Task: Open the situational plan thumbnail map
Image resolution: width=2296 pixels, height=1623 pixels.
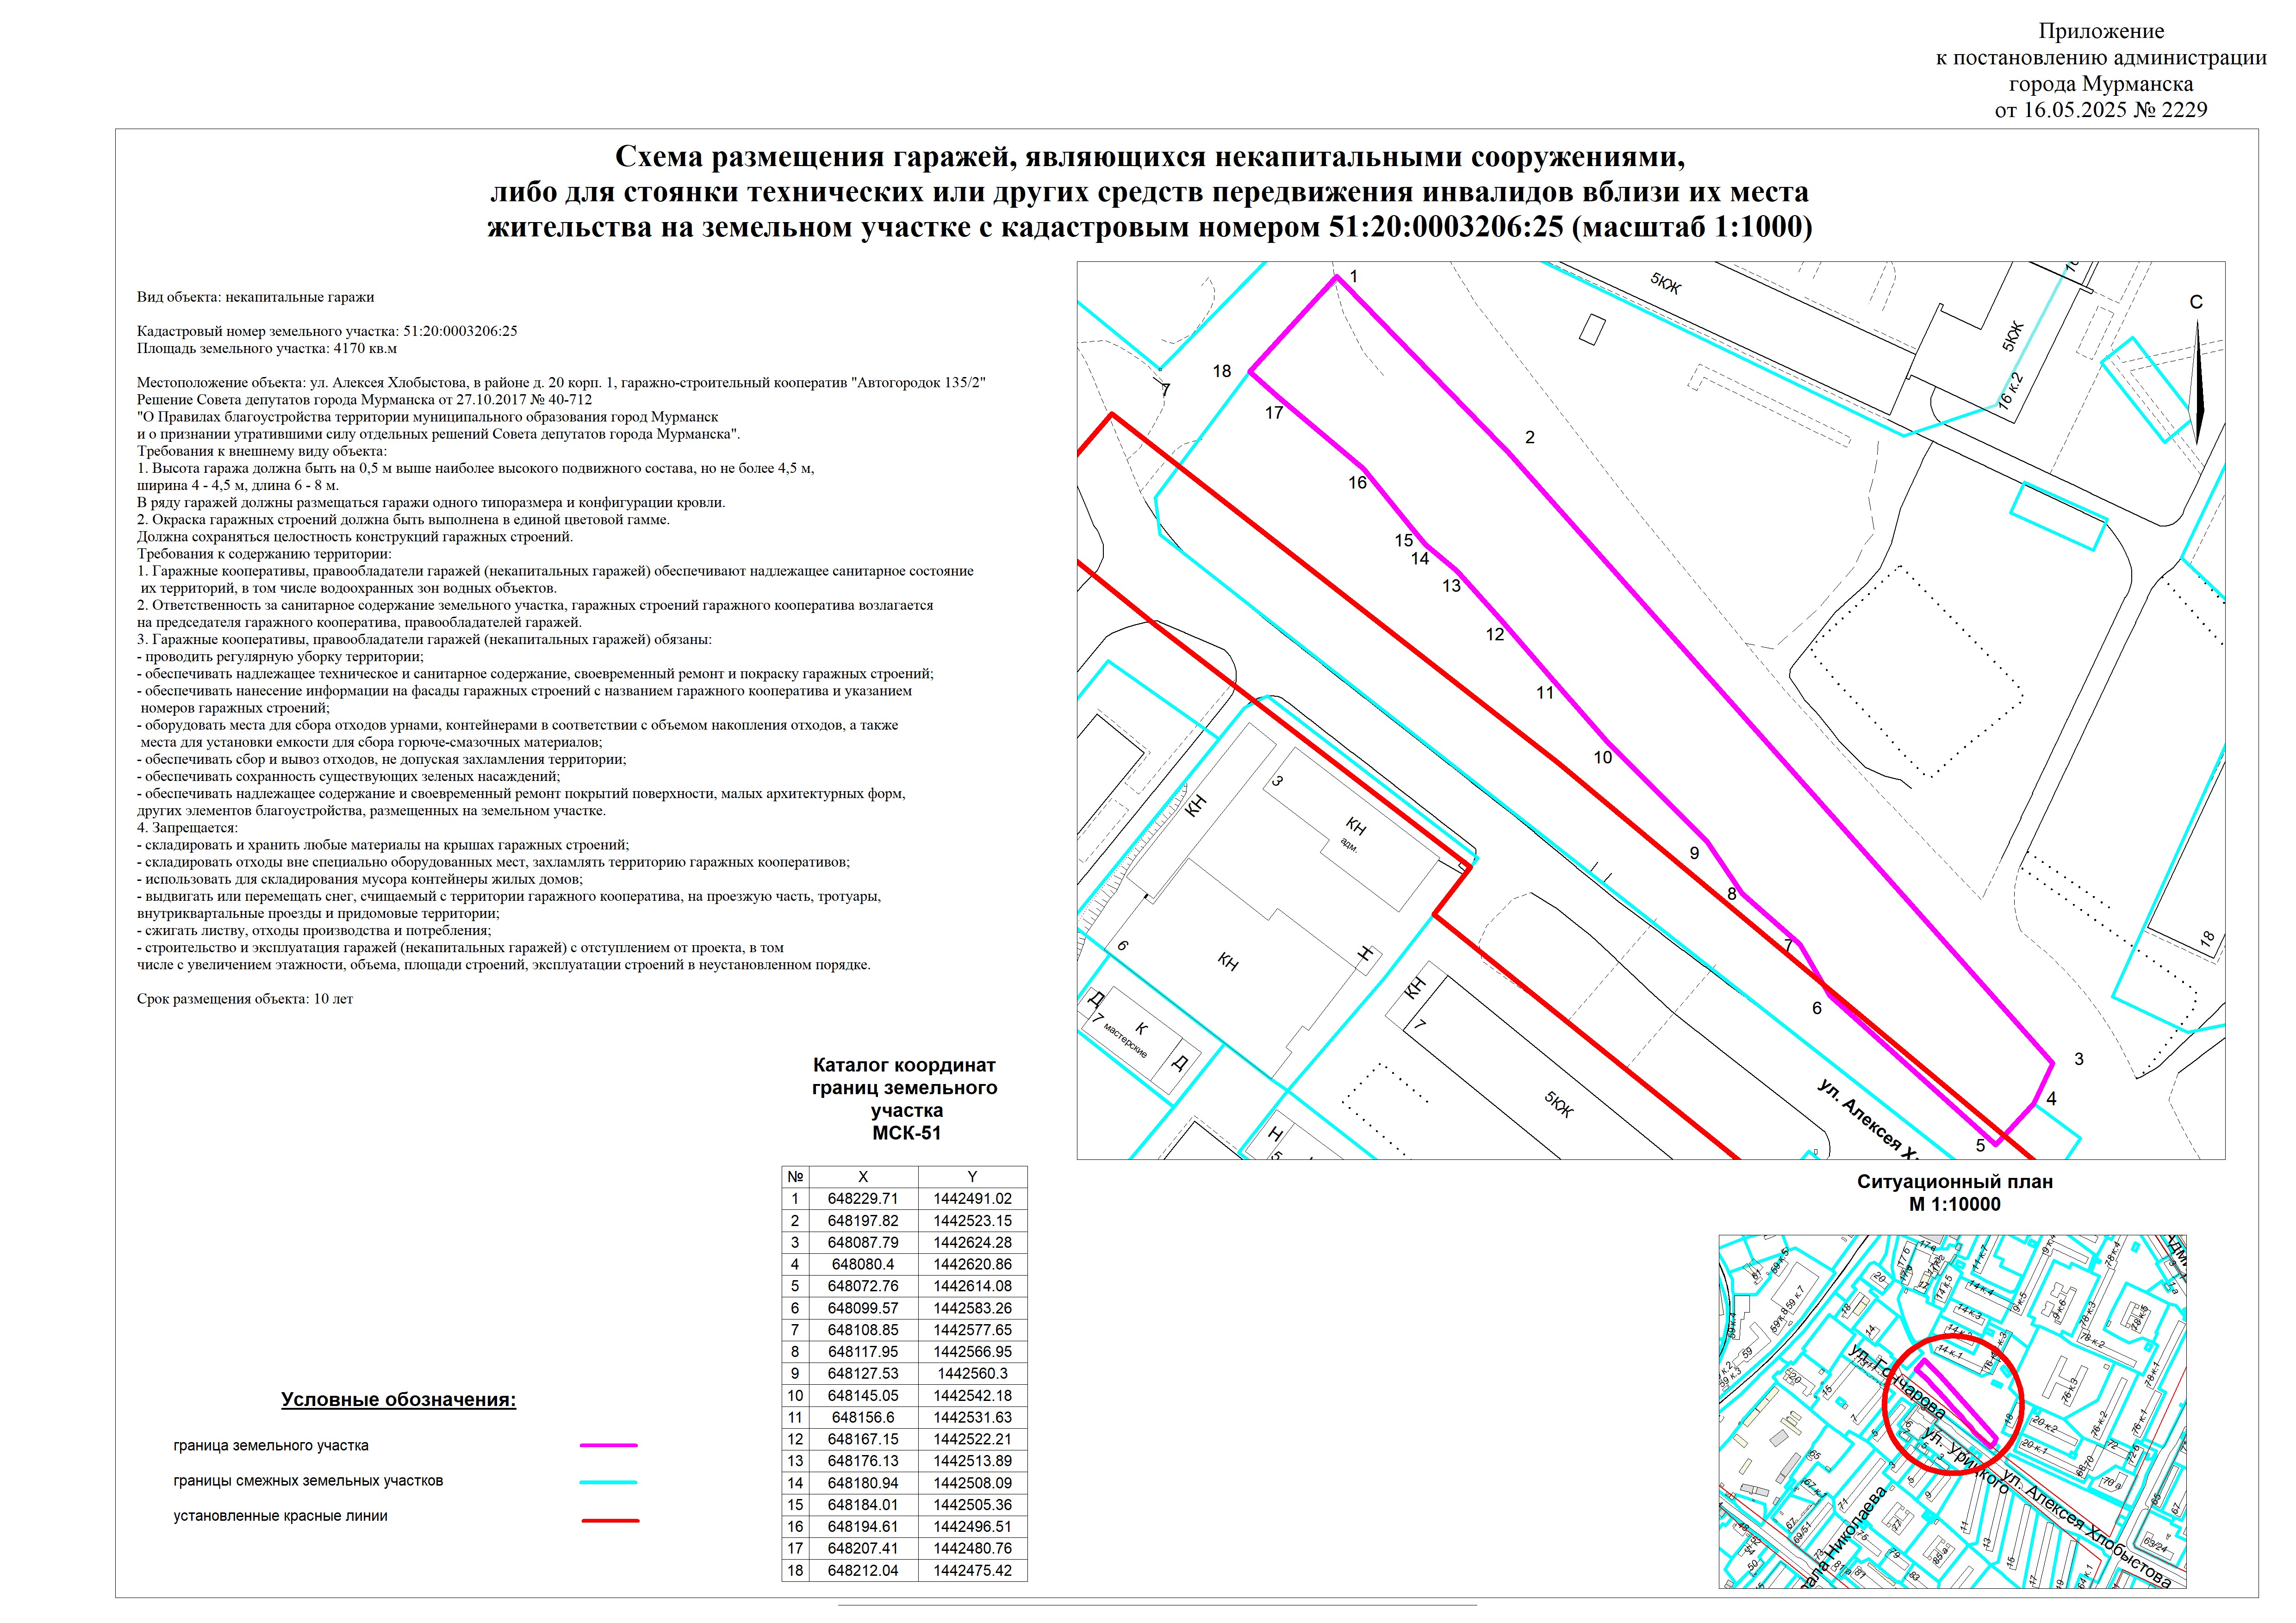Action: [1952, 1411]
